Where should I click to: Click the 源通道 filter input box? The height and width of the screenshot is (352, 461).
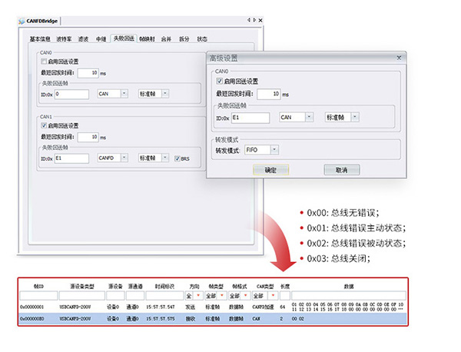[135, 296]
